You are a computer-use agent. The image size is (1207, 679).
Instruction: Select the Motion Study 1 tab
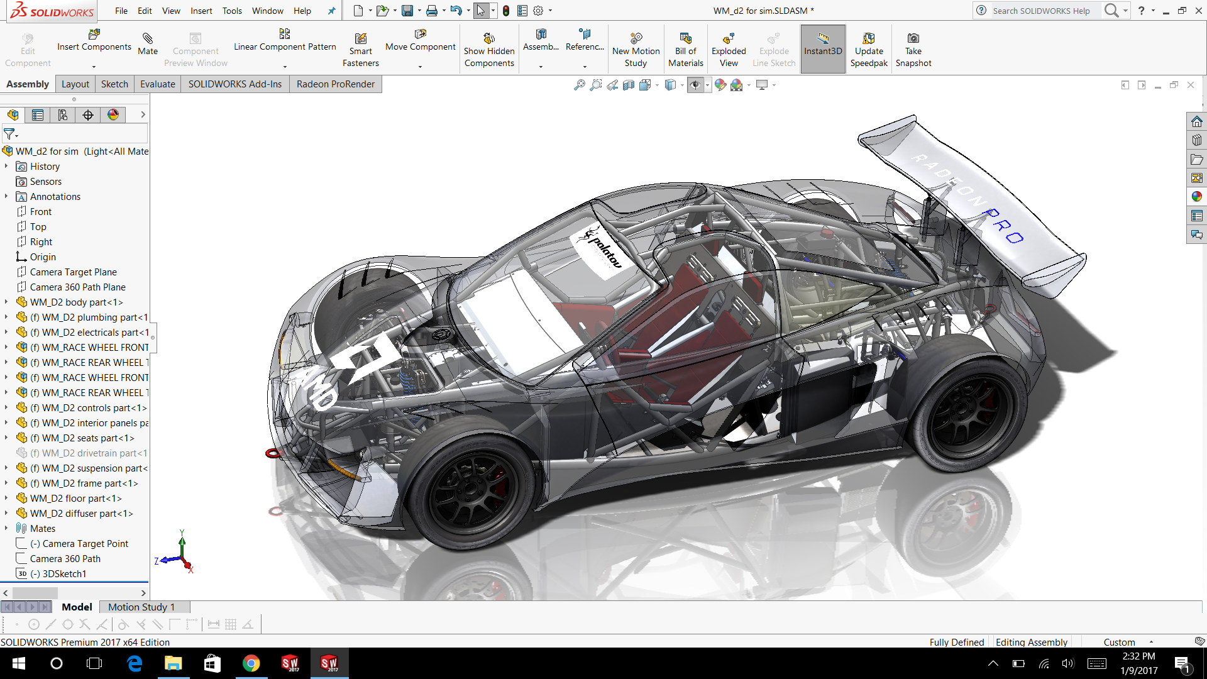pos(141,607)
